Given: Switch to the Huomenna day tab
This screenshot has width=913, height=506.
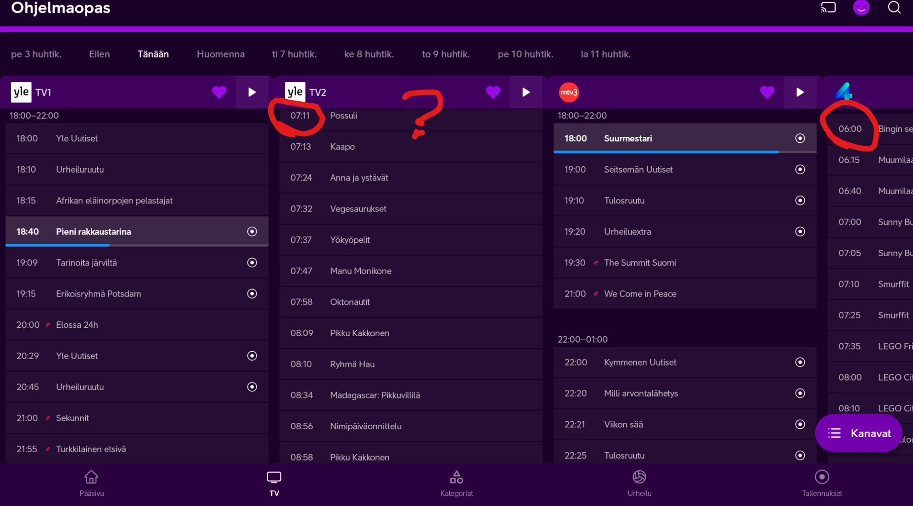Looking at the screenshot, I should coord(220,54).
